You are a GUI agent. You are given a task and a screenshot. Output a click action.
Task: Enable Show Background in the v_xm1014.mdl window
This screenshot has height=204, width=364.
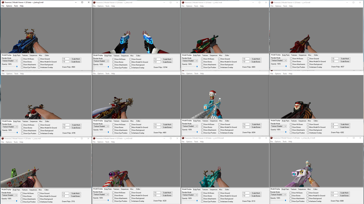tap(220, 199)
